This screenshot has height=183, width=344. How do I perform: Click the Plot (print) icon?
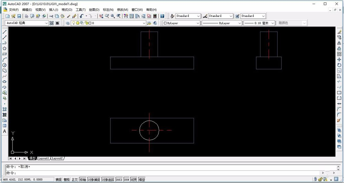tap(26, 16)
